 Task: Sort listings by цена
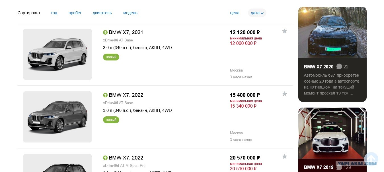click(235, 13)
